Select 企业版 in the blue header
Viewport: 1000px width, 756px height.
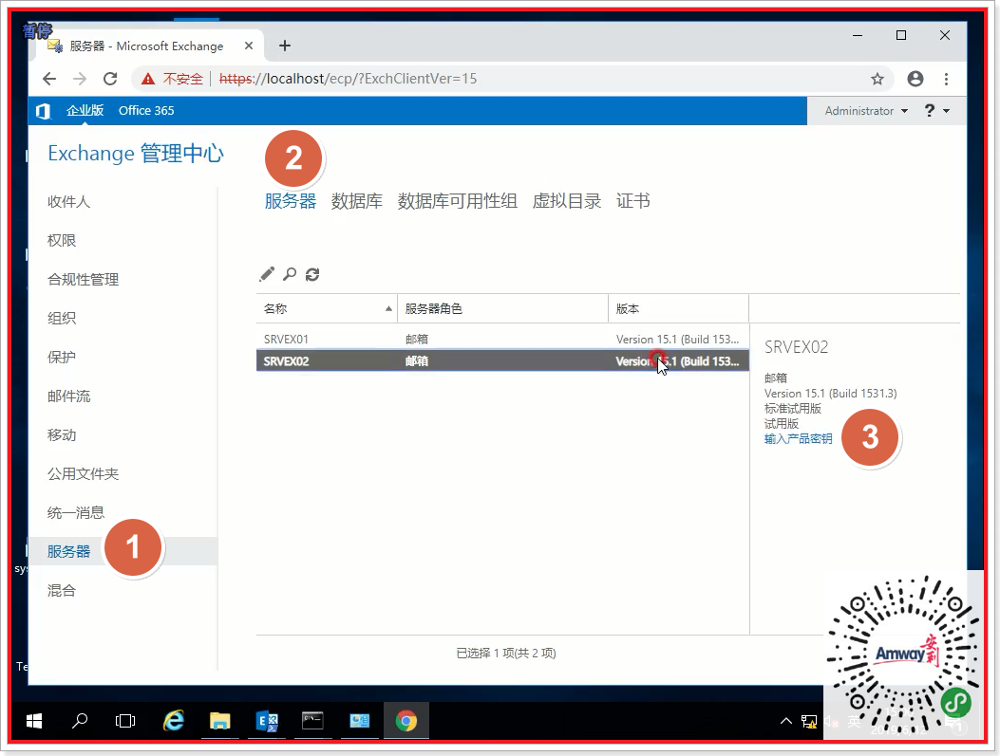[85, 111]
